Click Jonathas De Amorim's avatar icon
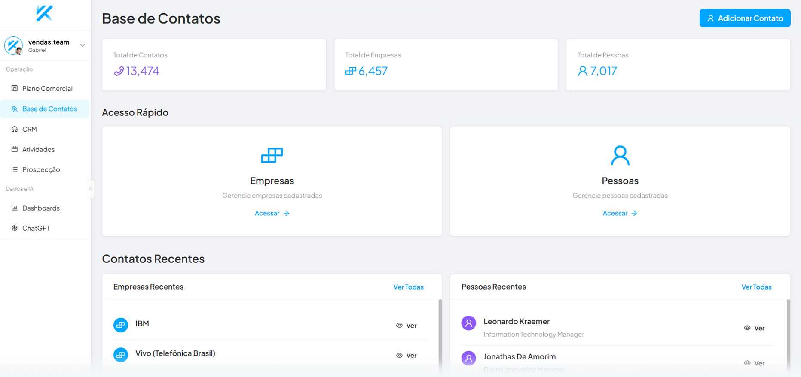Screen dimensions: 801x377 point(468,358)
